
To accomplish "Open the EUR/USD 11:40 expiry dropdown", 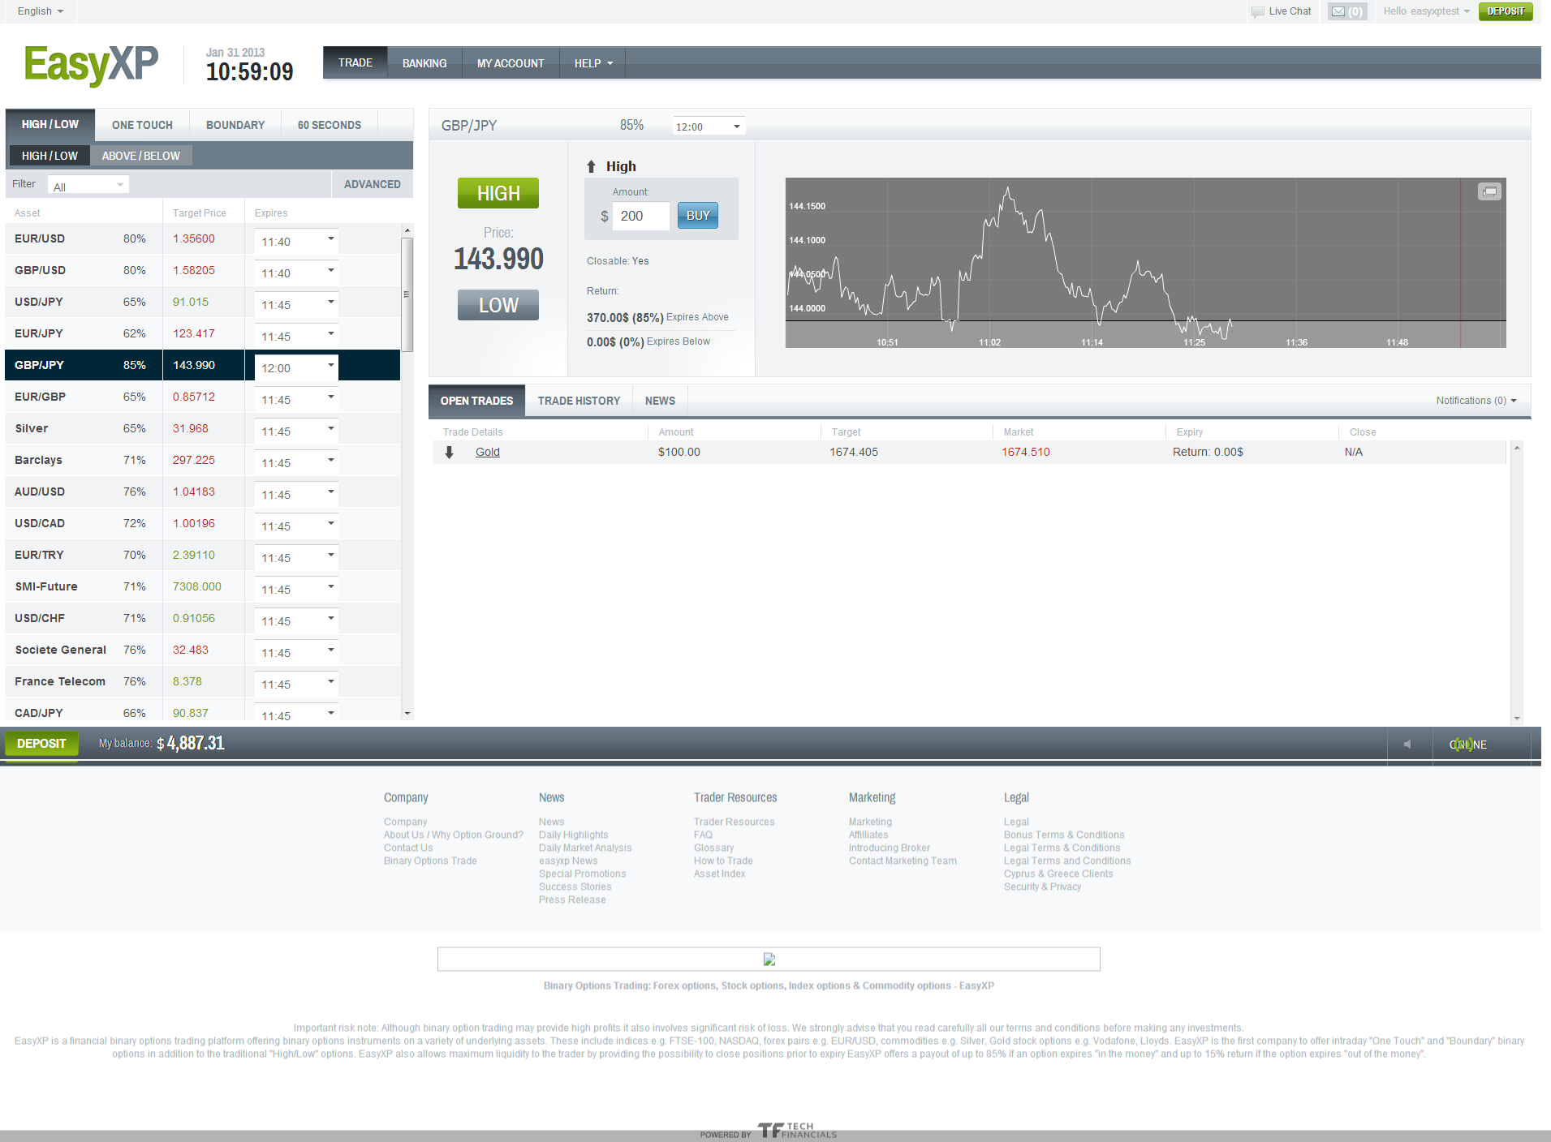I will pyautogui.click(x=296, y=241).
